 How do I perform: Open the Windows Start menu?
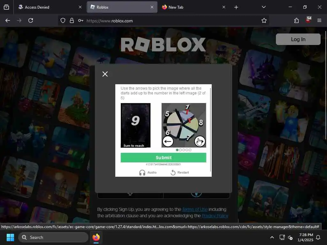click(x=10, y=237)
